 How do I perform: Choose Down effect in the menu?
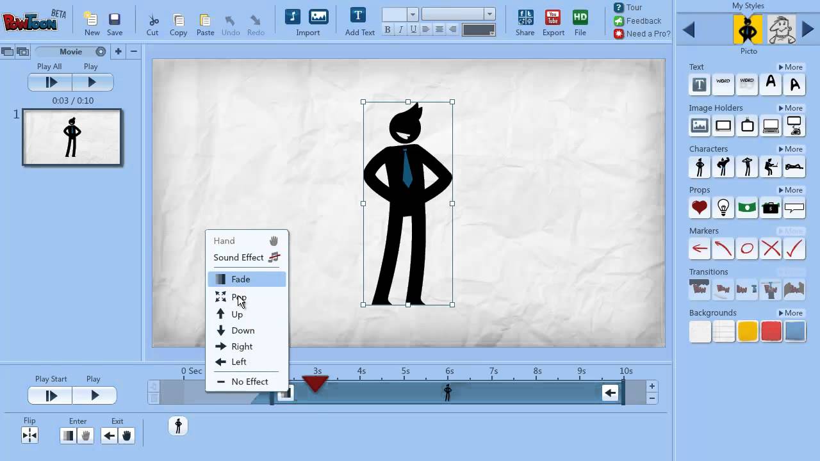click(x=247, y=330)
